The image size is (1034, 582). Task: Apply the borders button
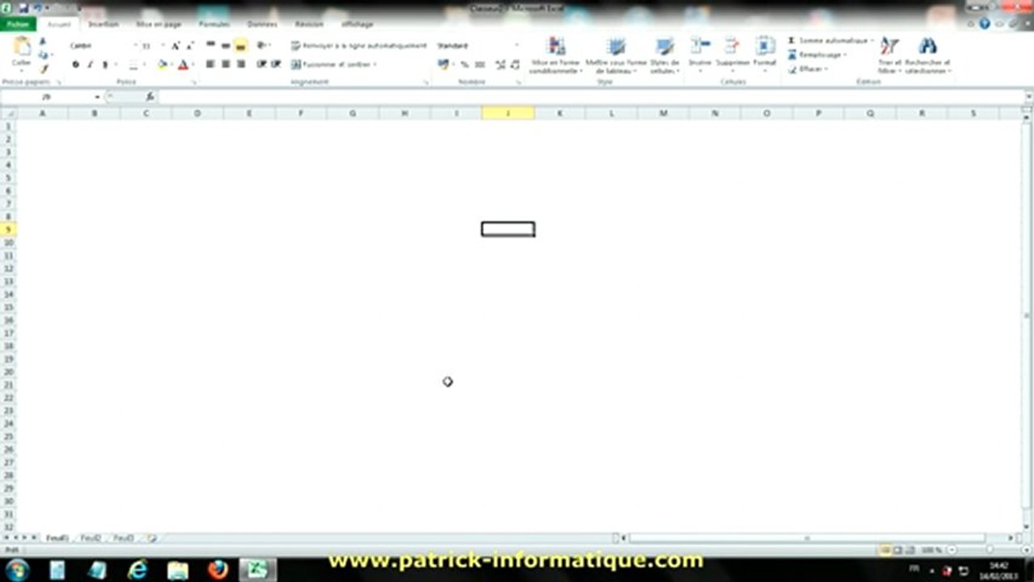coord(133,65)
